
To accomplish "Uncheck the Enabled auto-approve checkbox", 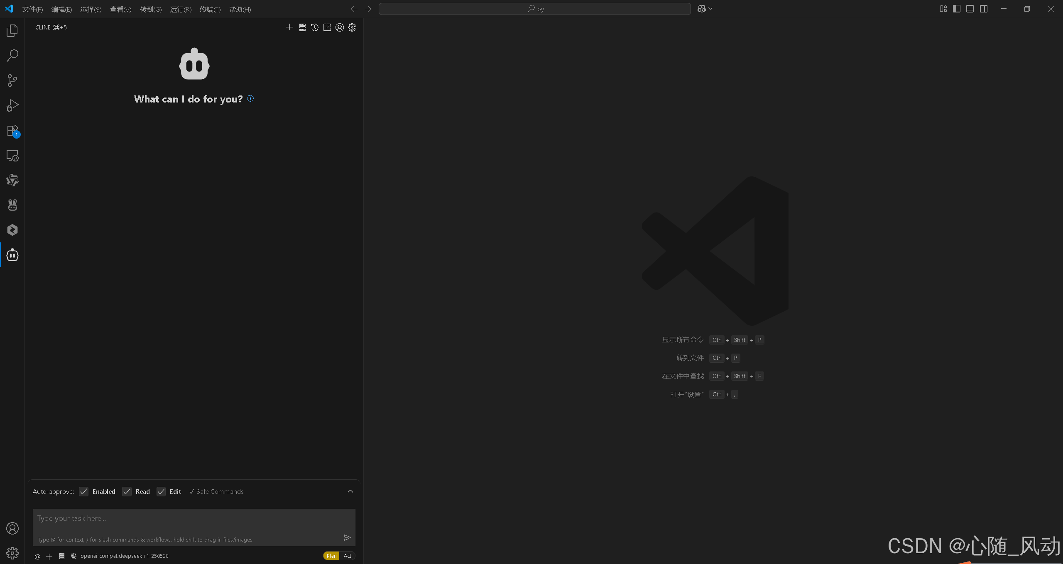I will 84,492.
